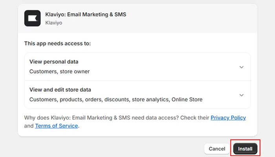Select the Klaviyo developer name under the title
The height and width of the screenshot is (157, 275).
54,23
